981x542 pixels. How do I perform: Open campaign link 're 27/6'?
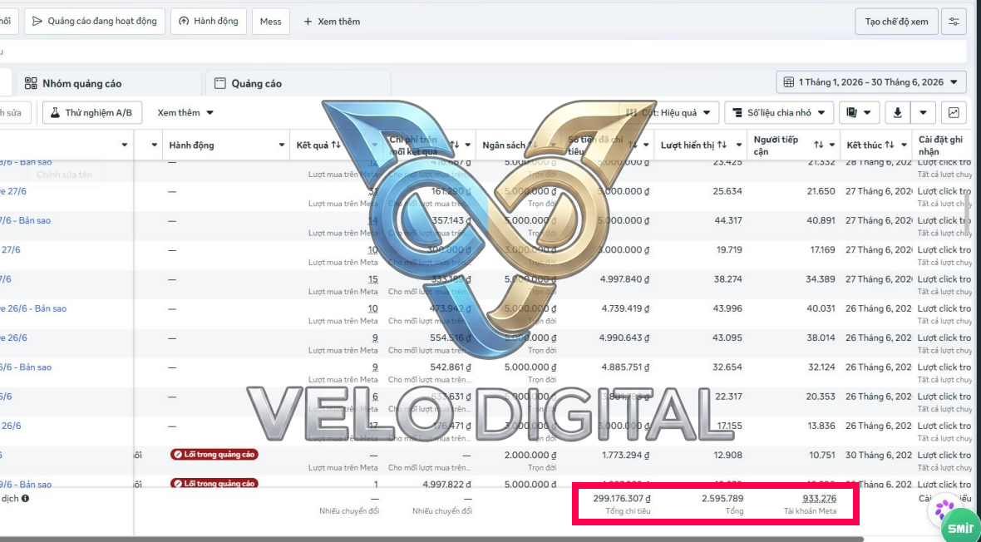[x=13, y=191]
